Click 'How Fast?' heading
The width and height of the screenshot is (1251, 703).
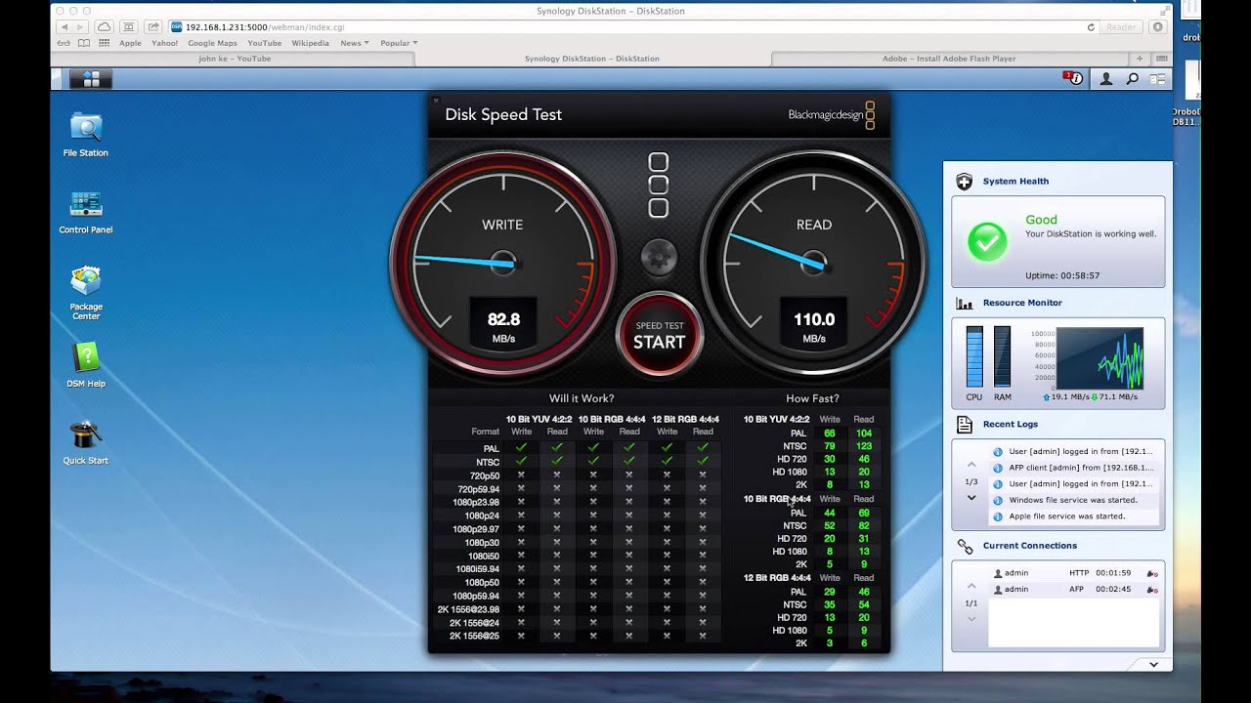[x=812, y=398]
